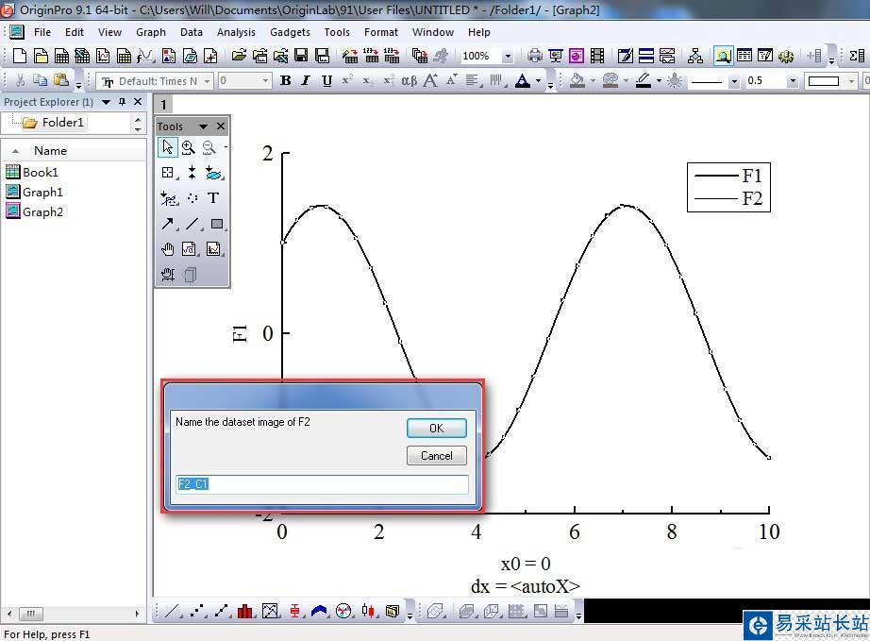Click the font color A swatch
870x641 pixels.
pyautogui.click(x=522, y=81)
